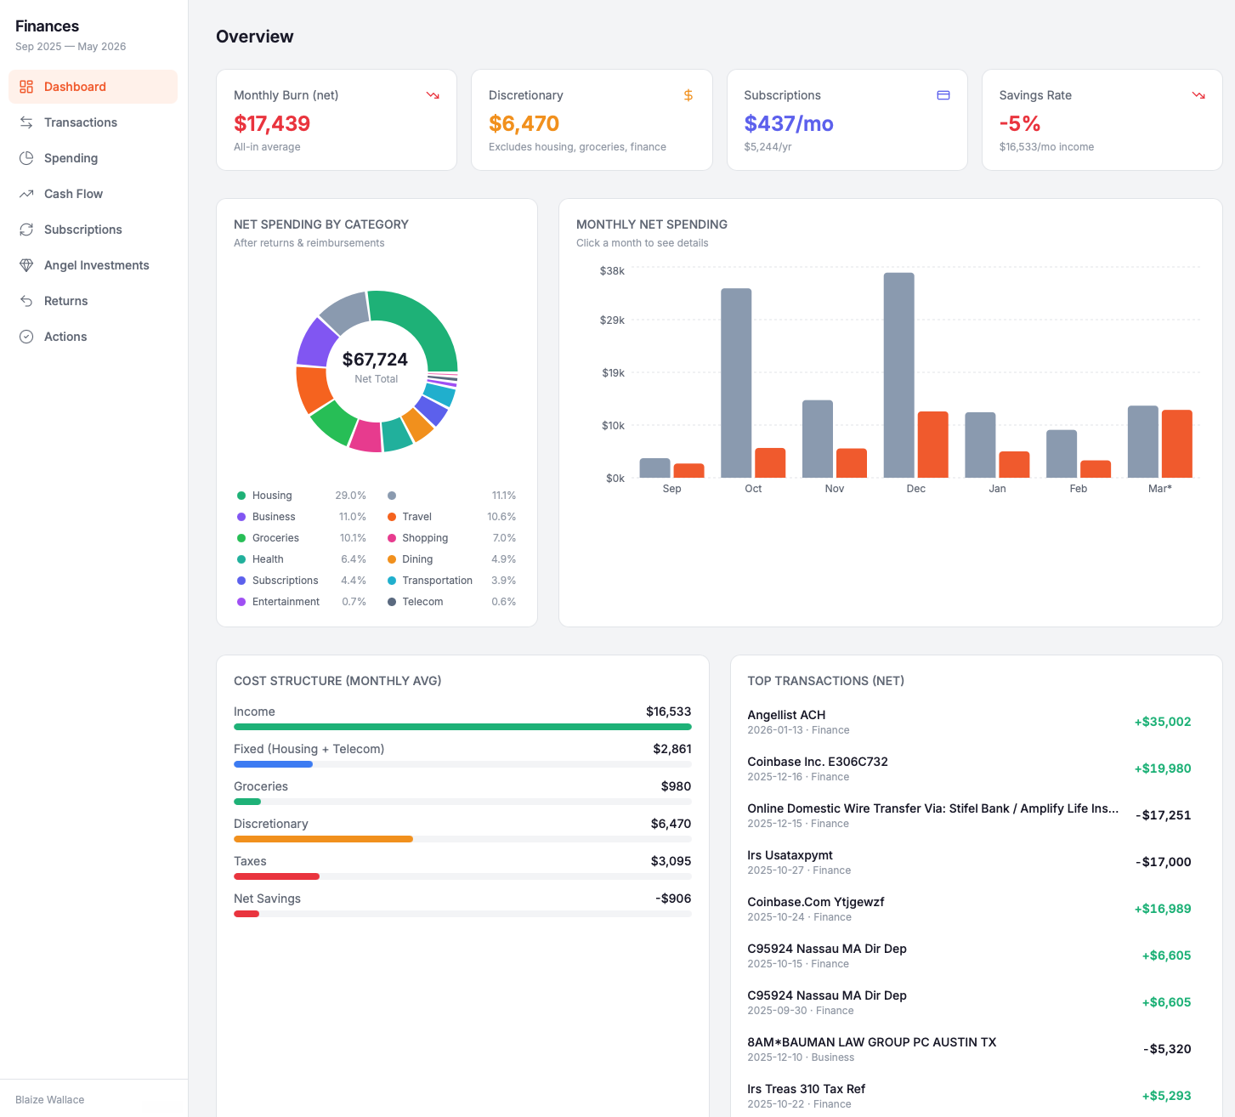Viewport: 1235px width, 1117px height.
Task: Click the orange Discretionary progress bar
Action: [323, 839]
